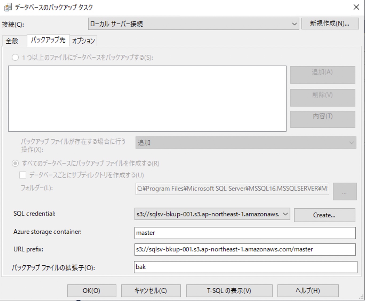
Task: Switch to the 全般 tab
Action: click(12, 41)
